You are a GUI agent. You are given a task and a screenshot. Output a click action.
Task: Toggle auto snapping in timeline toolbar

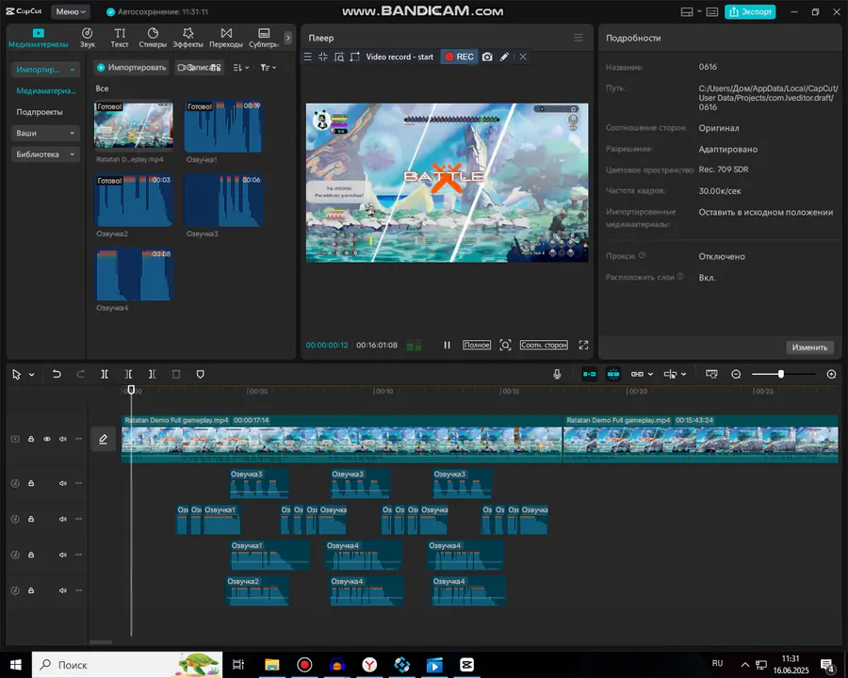click(x=613, y=374)
